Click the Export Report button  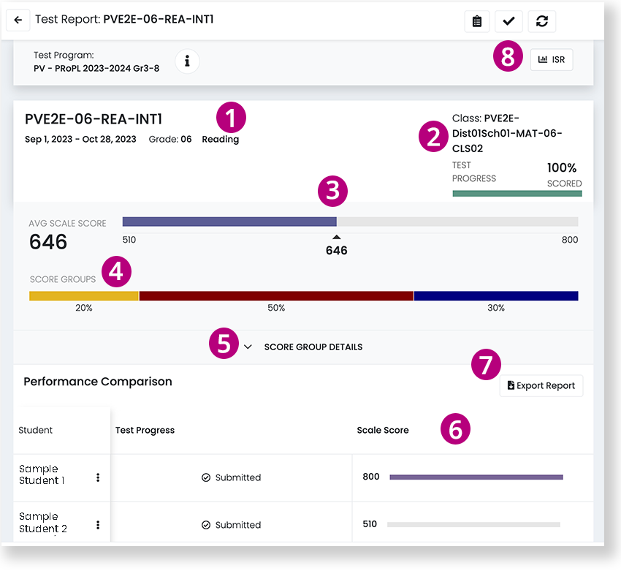click(x=541, y=385)
